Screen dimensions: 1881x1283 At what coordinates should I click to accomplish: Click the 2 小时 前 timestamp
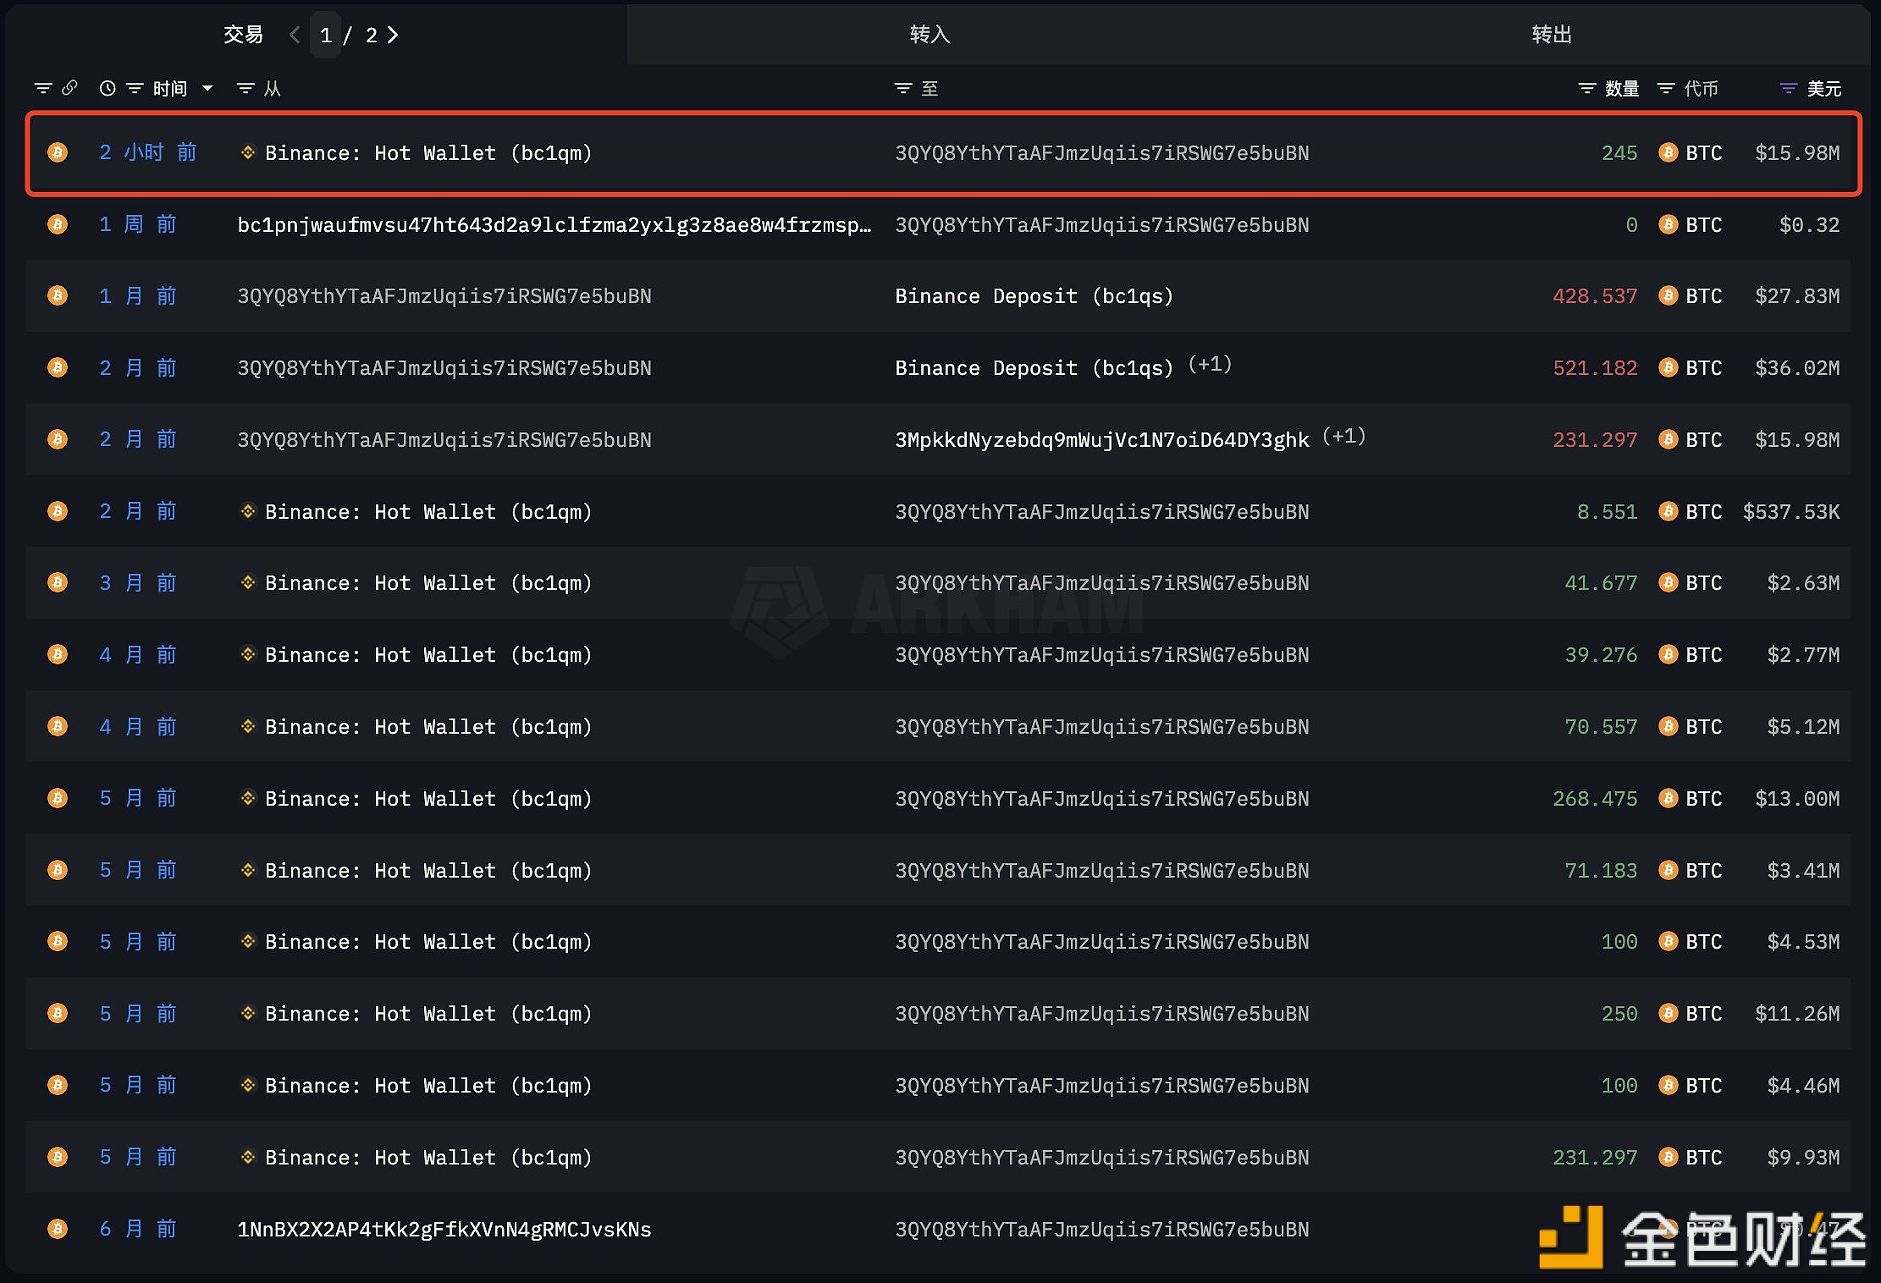pos(148,152)
